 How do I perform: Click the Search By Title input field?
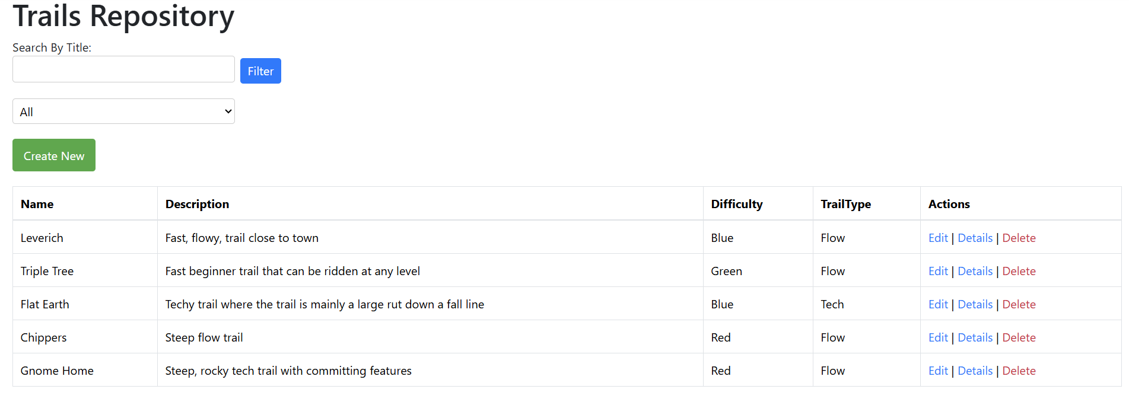123,69
